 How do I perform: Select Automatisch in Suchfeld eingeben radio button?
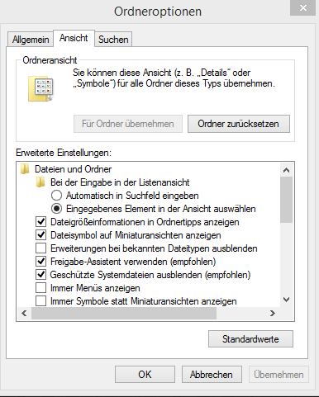click(x=56, y=196)
